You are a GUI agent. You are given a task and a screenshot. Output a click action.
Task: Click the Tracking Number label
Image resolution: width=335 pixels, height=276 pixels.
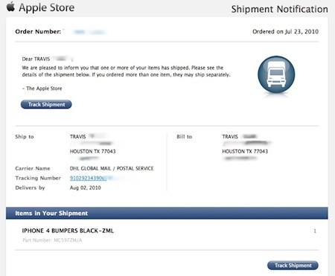38,178
